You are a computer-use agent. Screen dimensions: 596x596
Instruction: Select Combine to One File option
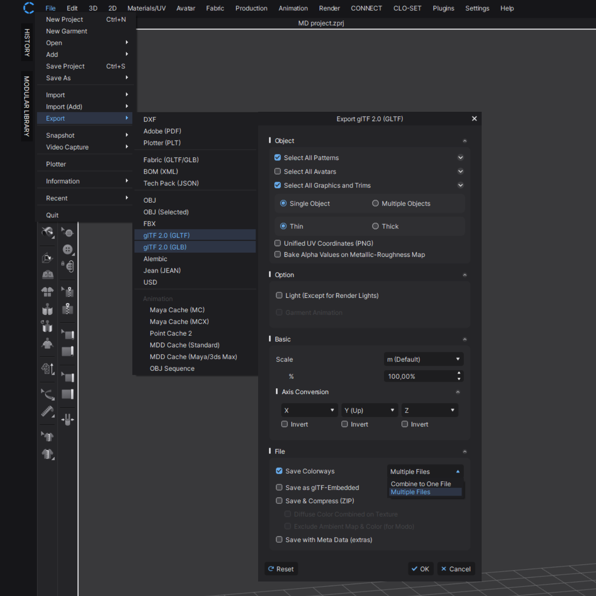click(421, 484)
